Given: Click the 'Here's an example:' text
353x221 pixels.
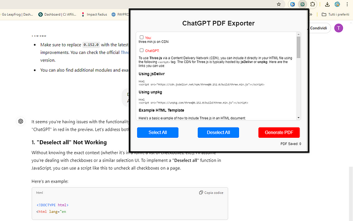Looking at the screenshot, I should pyautogui.click(x=50, y=181).
